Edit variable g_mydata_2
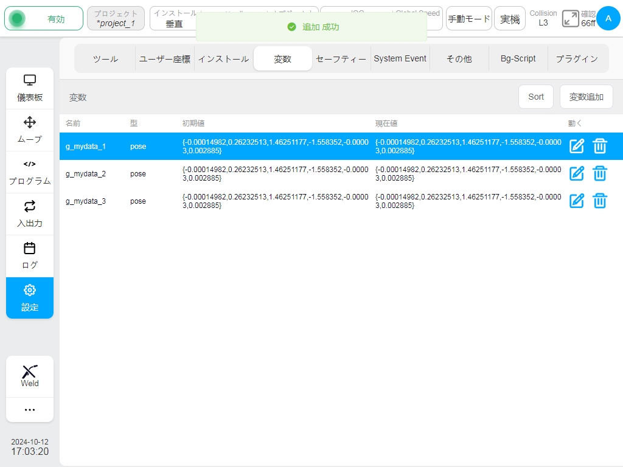The width and height of the screenshot is (623, 467). (577, 173)
